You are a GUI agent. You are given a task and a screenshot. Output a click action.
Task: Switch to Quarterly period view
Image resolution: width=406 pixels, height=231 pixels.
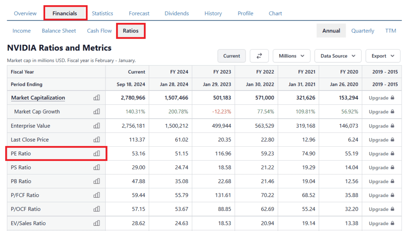(362, 31)
